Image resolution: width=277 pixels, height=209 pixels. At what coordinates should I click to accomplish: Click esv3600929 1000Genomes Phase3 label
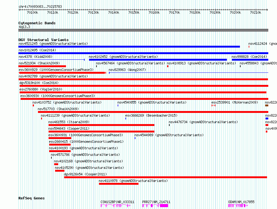(x=56, y=70)
